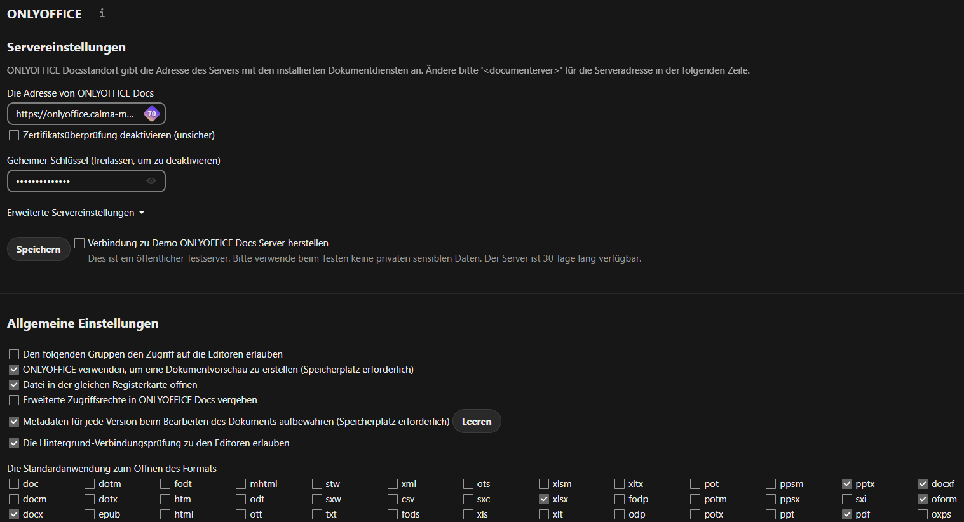The height and width of the screenshot is (522, 964).
Task: Check the dotx format checkbox
Action: click(x=90, y=499)
